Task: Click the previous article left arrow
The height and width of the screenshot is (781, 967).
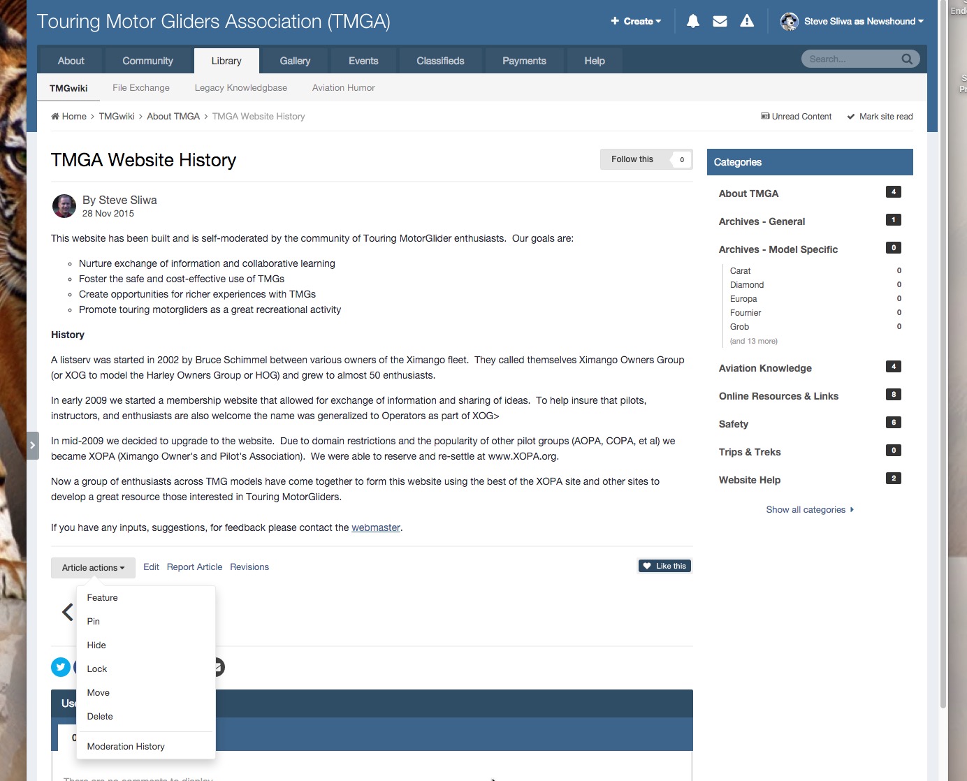Action: point(67,612)
